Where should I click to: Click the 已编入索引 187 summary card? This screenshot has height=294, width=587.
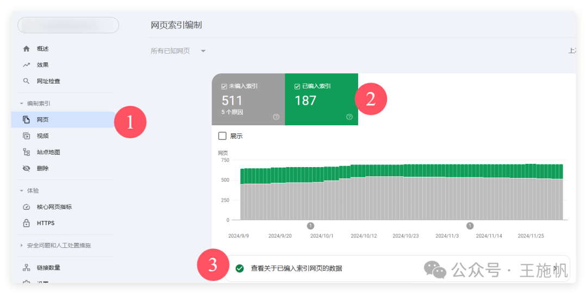point(322,99)
